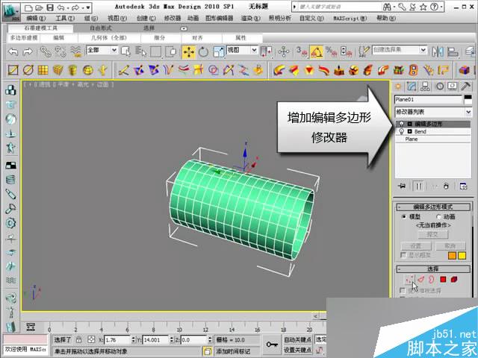Activate the Select and Link chain icon
This screenshot has height=358, width=478.
click(46, 51)
